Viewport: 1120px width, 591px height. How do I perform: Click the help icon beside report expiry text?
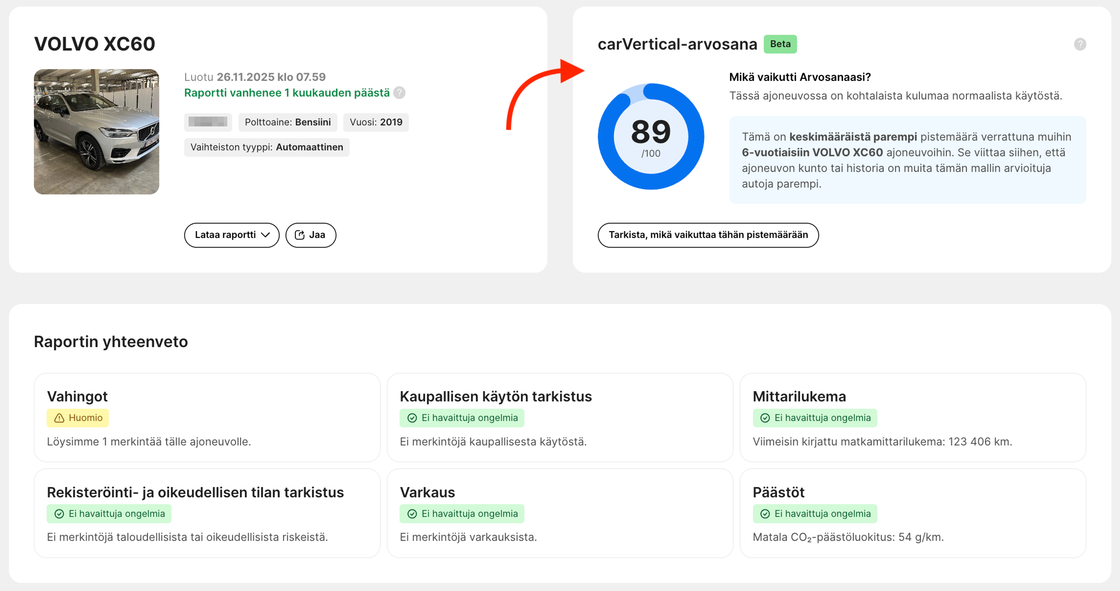pyautogui.click(x=399, y=93)
